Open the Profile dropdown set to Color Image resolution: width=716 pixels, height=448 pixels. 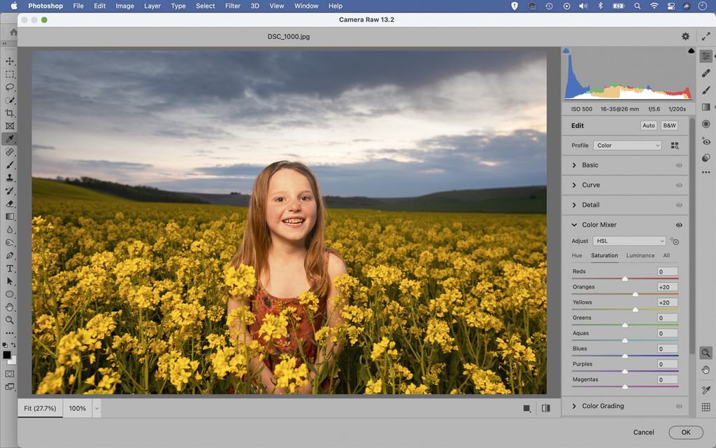pos(627,145)
